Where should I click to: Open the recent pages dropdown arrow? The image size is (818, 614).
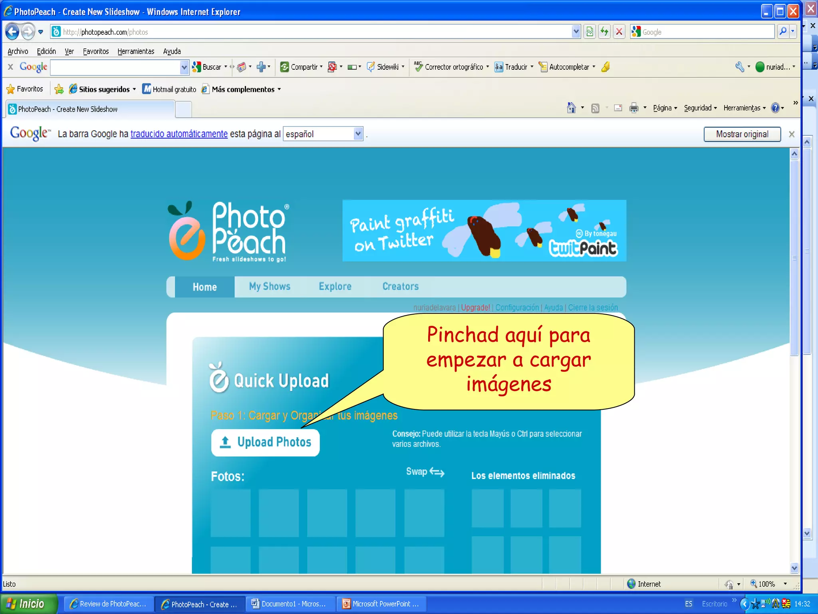click(x=41, y=32)
